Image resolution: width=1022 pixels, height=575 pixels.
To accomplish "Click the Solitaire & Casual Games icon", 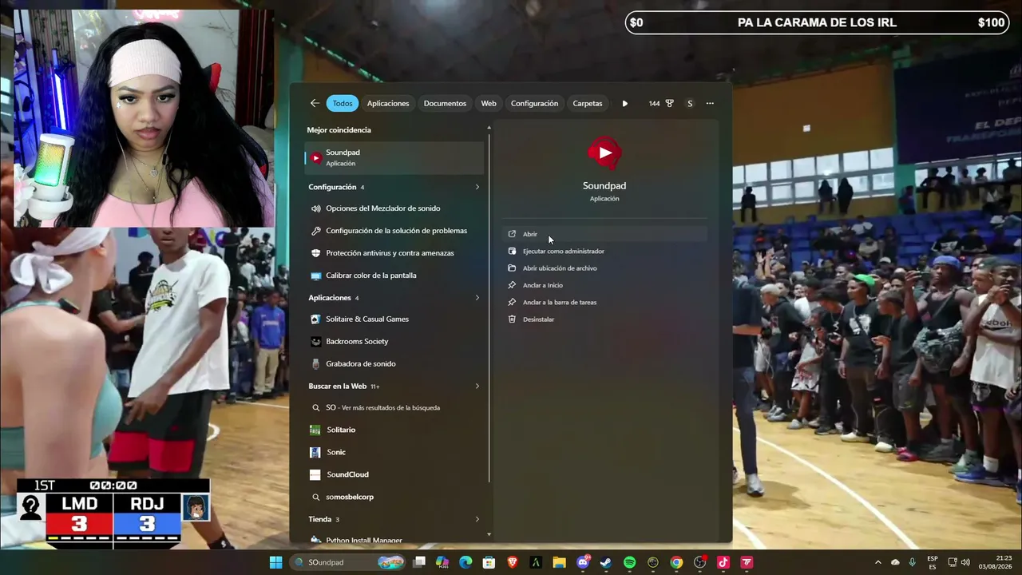I will pos(316,319).
